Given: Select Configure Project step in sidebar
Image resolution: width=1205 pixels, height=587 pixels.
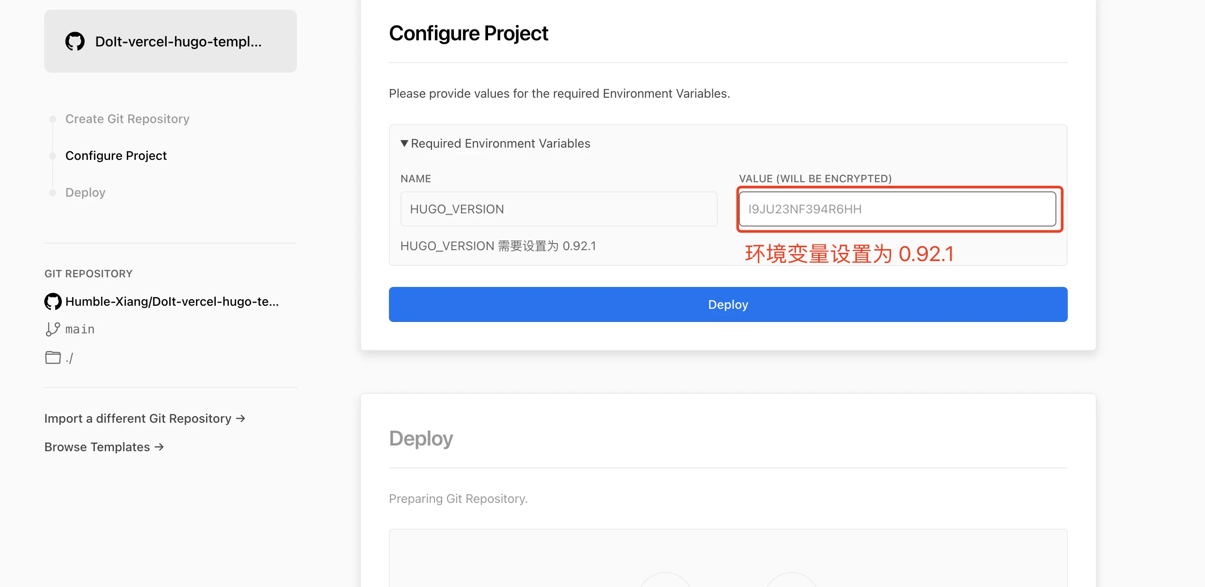Looking at the screenshot, I should (x=116, y=156).
